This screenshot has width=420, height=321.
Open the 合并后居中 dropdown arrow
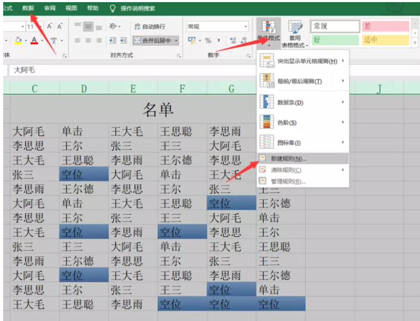[x=176, y=41]
